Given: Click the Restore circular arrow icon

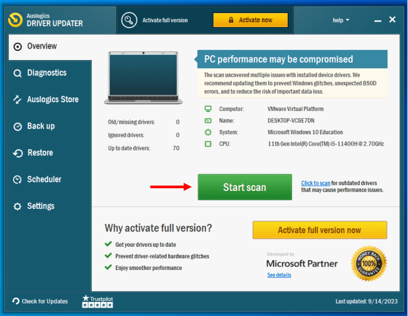Looking at the screenshot, I should [18, 153].
